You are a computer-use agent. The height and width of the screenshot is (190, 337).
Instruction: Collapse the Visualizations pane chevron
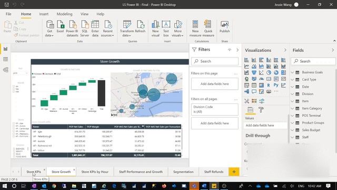pyautogui.click(x=285, y=50)
